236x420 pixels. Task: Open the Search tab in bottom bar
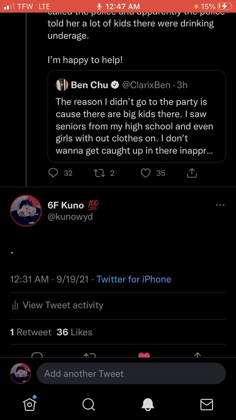(88, 404)
